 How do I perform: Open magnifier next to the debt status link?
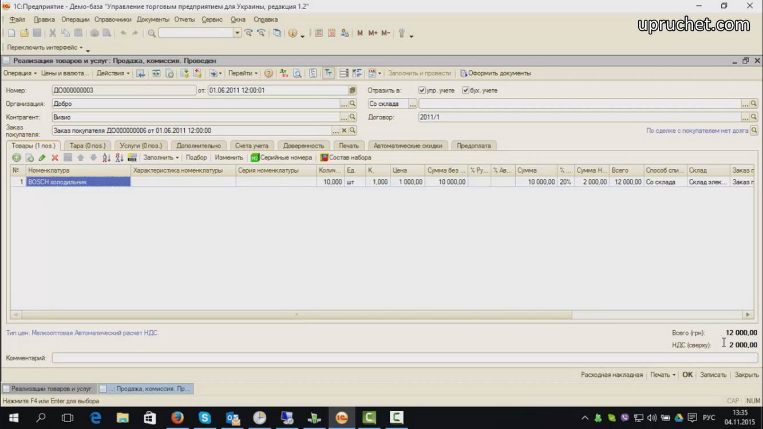pyautogui.click(x=754, y=130)
